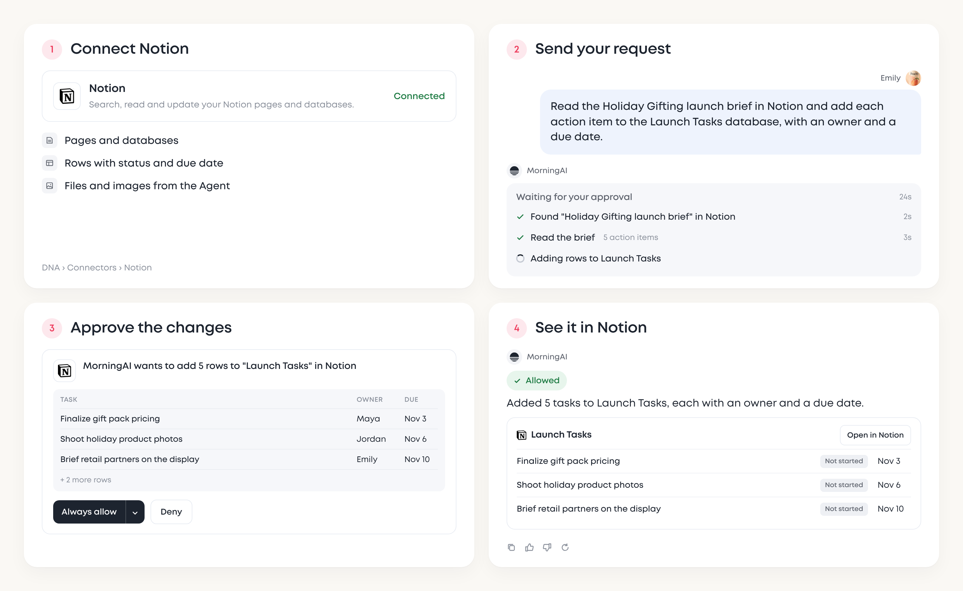Click the image icon beside Files and images

pyautogui.click(x=50, y=186)
